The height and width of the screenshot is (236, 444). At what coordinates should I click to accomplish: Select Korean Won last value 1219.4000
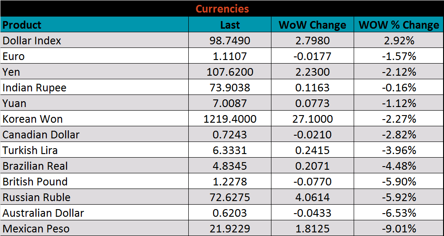pos(230,119)
